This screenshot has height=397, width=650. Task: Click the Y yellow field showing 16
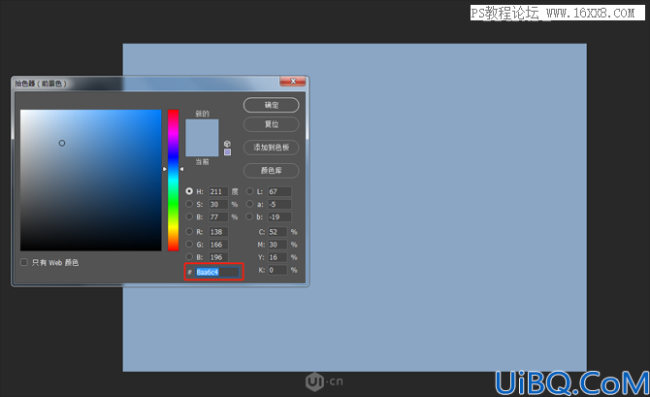point(277,257)
